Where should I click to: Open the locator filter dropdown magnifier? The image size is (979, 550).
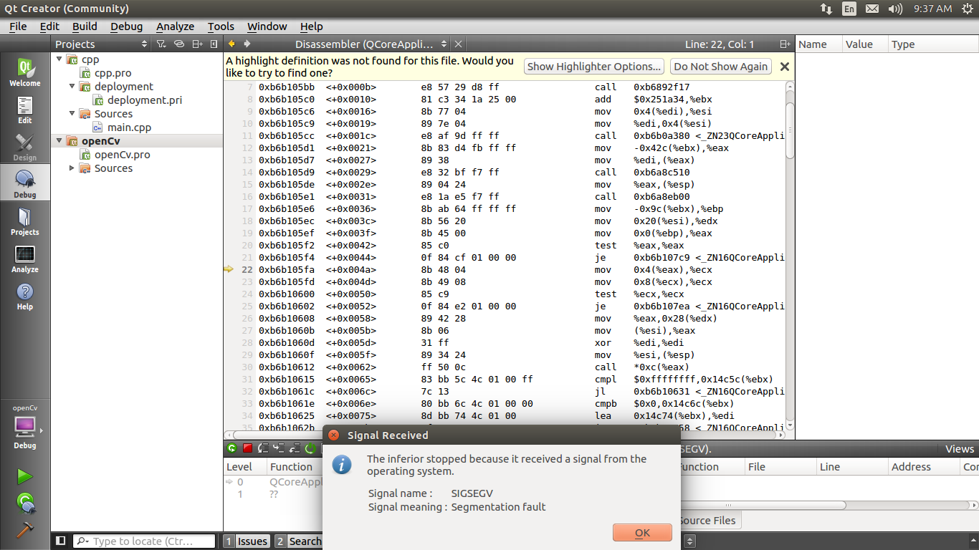[x=82, y=541]
